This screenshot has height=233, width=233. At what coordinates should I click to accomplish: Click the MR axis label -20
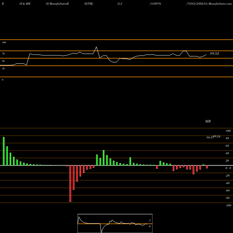(x=227, y=176)
